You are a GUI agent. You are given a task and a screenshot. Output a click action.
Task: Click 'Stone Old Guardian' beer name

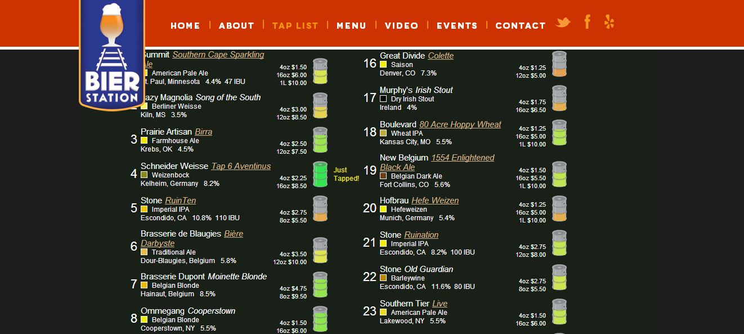416,269
